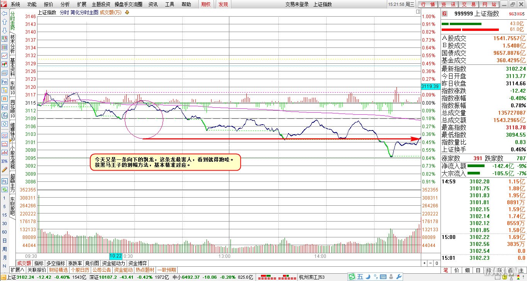Select the N period option

(4, 266)
